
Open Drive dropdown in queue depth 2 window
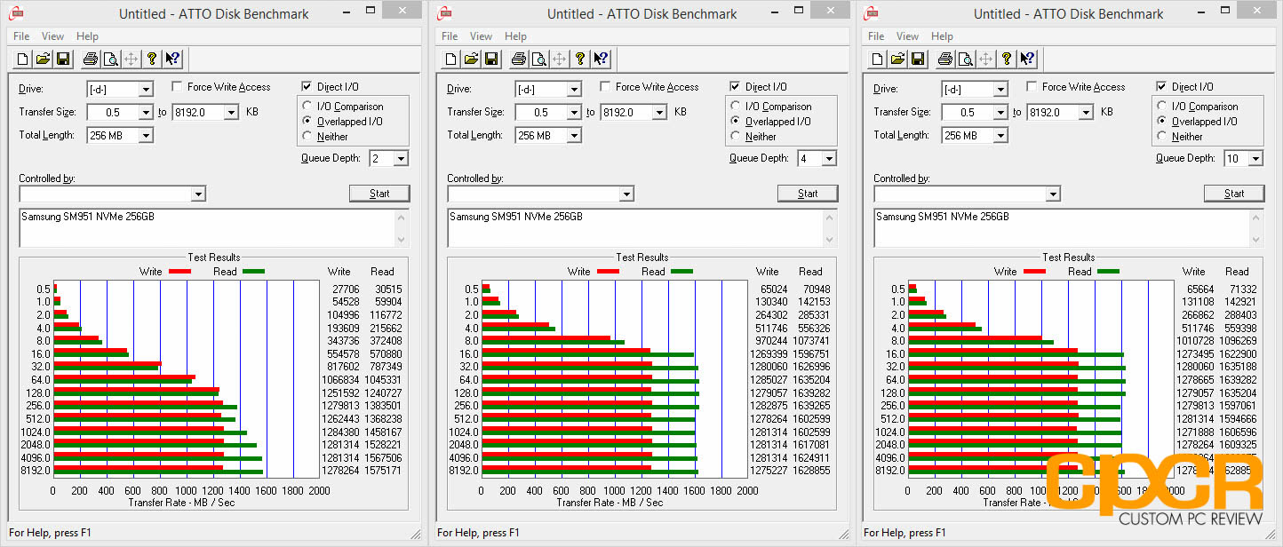(146, 90)
